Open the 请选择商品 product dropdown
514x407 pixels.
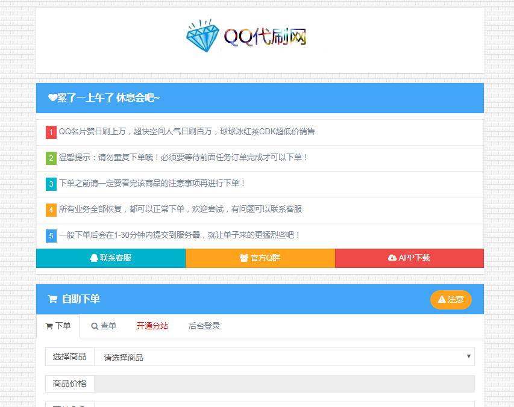284,357
